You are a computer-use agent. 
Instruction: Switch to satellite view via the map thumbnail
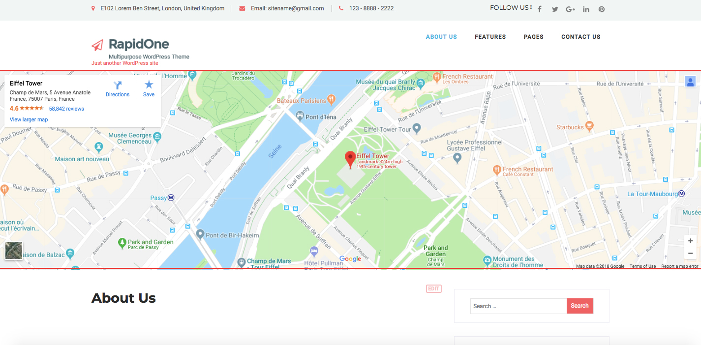point(14,251)
